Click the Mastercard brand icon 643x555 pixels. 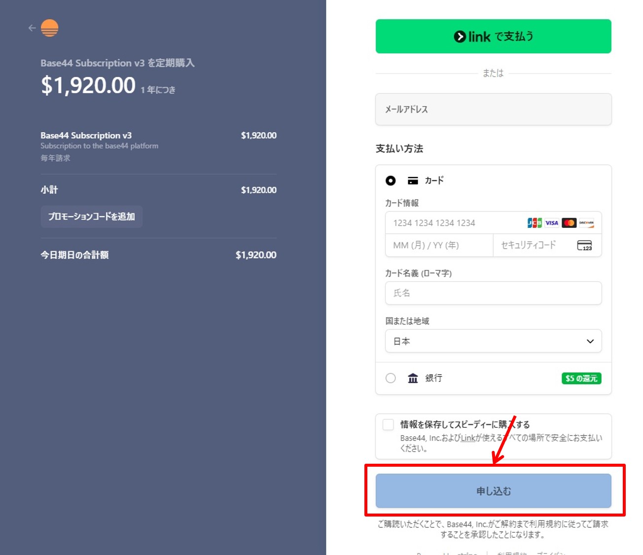tap(569, 223)
